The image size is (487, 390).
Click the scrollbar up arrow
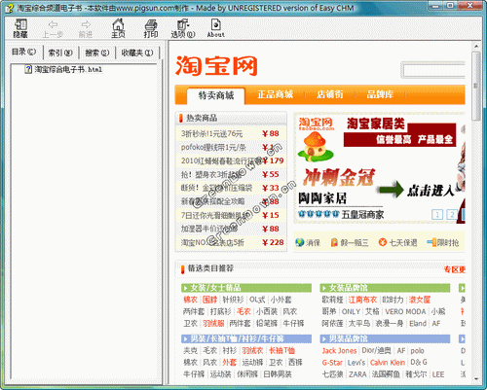tap(476, 47)
